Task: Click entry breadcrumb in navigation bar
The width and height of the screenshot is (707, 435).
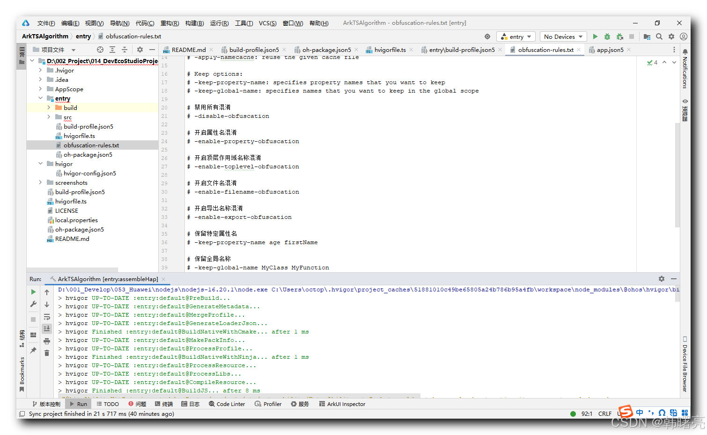Action: [83, 36]
